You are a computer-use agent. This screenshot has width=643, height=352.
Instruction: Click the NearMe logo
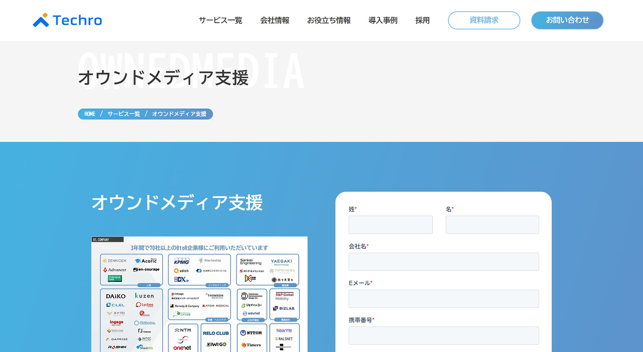(284, 331)
